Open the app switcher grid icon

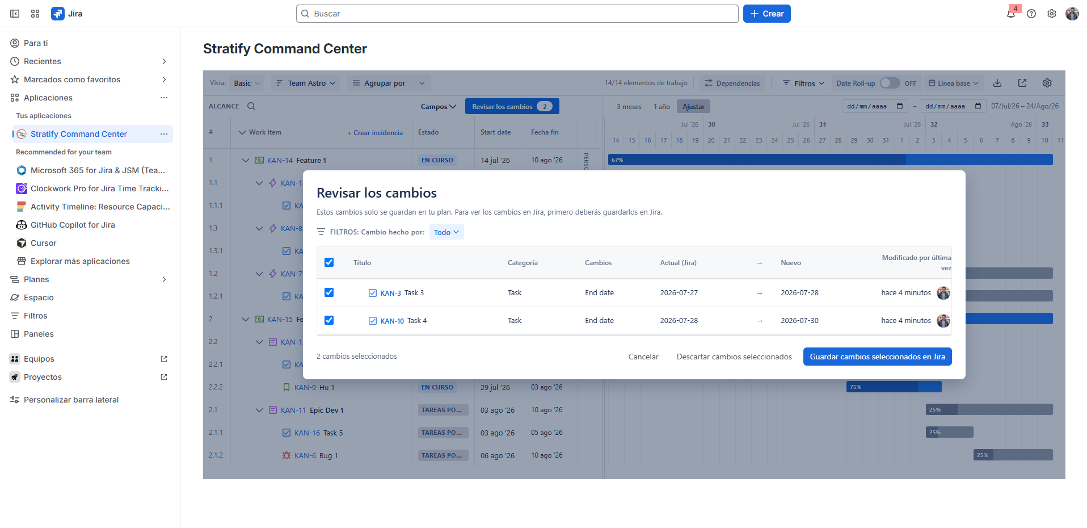coord(35,14)
